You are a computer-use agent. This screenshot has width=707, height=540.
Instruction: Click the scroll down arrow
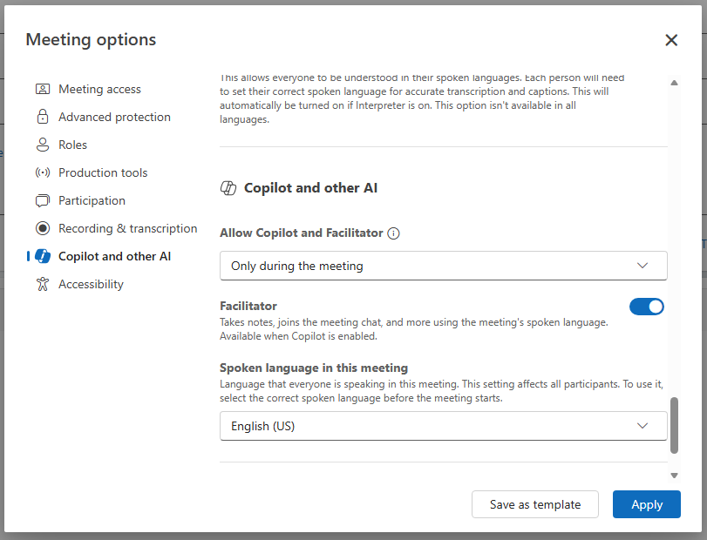click(x=674, y=475)
